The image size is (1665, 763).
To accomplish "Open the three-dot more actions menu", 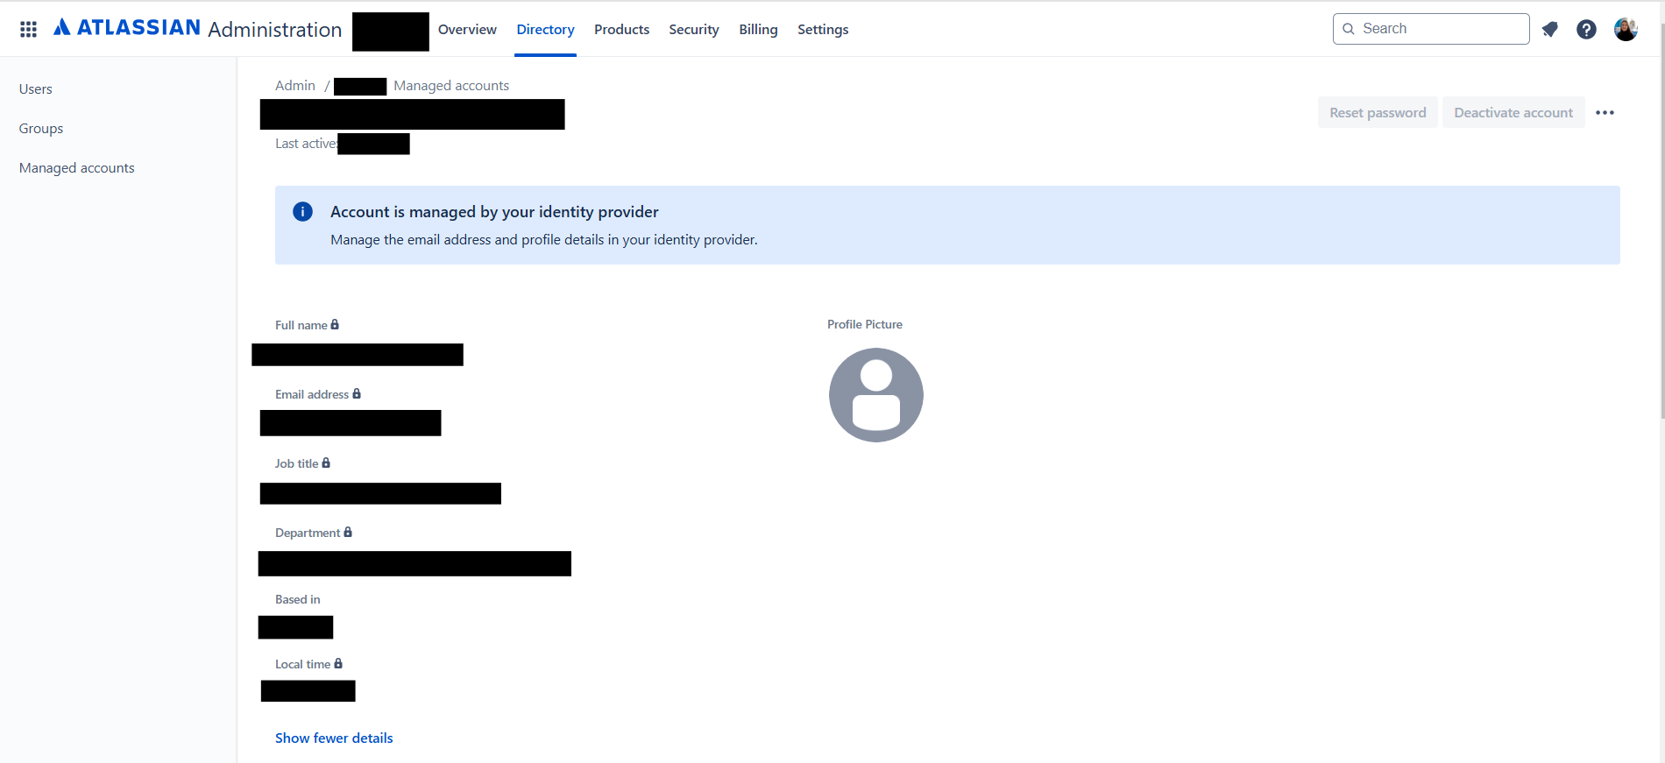I will [1605, 112].
